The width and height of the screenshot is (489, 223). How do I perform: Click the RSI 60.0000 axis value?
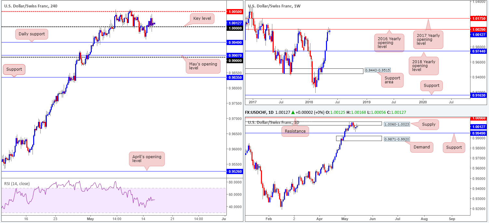[x=235, y=194]
